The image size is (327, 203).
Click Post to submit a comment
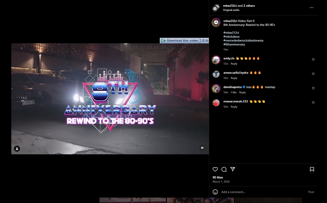311,192
